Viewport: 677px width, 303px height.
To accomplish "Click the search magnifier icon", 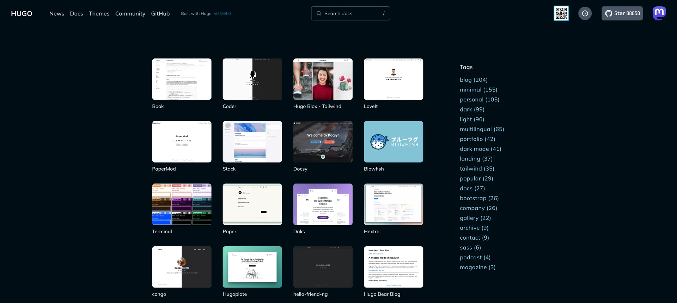I will tap(319, 13).
